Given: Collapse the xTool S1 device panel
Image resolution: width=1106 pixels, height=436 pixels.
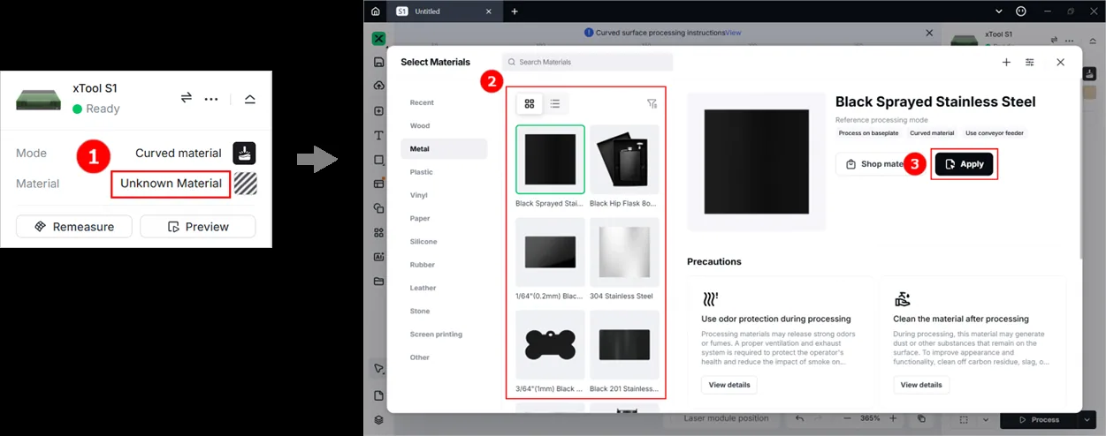Looking at the screenshot, I should pos(250,99).
